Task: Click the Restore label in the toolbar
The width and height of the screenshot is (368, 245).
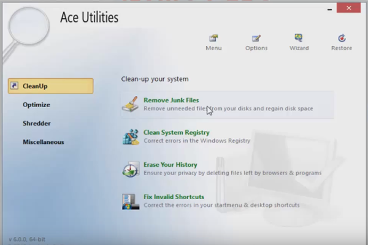Action: point(342,48)
